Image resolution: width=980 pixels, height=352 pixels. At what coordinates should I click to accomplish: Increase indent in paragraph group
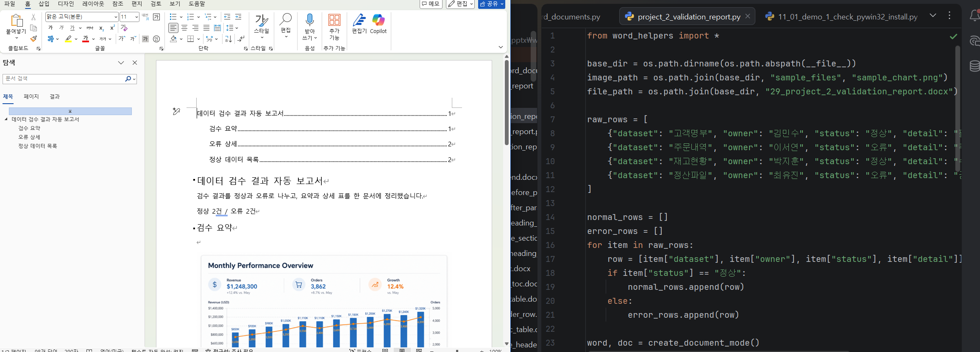238,17
